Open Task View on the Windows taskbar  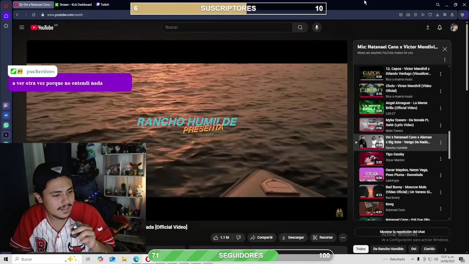[88, 259]
